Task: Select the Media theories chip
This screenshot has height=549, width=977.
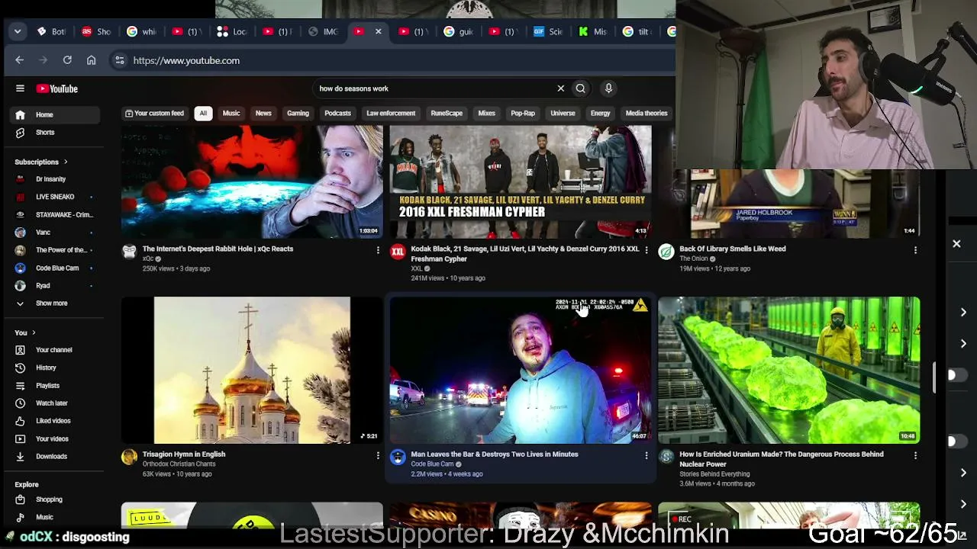Action: tap(646, 114)
